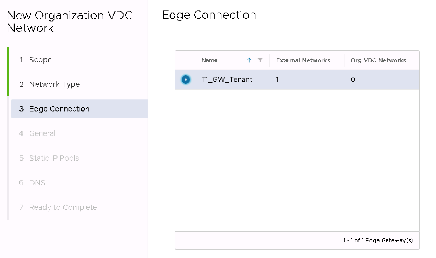Open step 7 Ready to Complete
The image size is (436, 258).
63,207
